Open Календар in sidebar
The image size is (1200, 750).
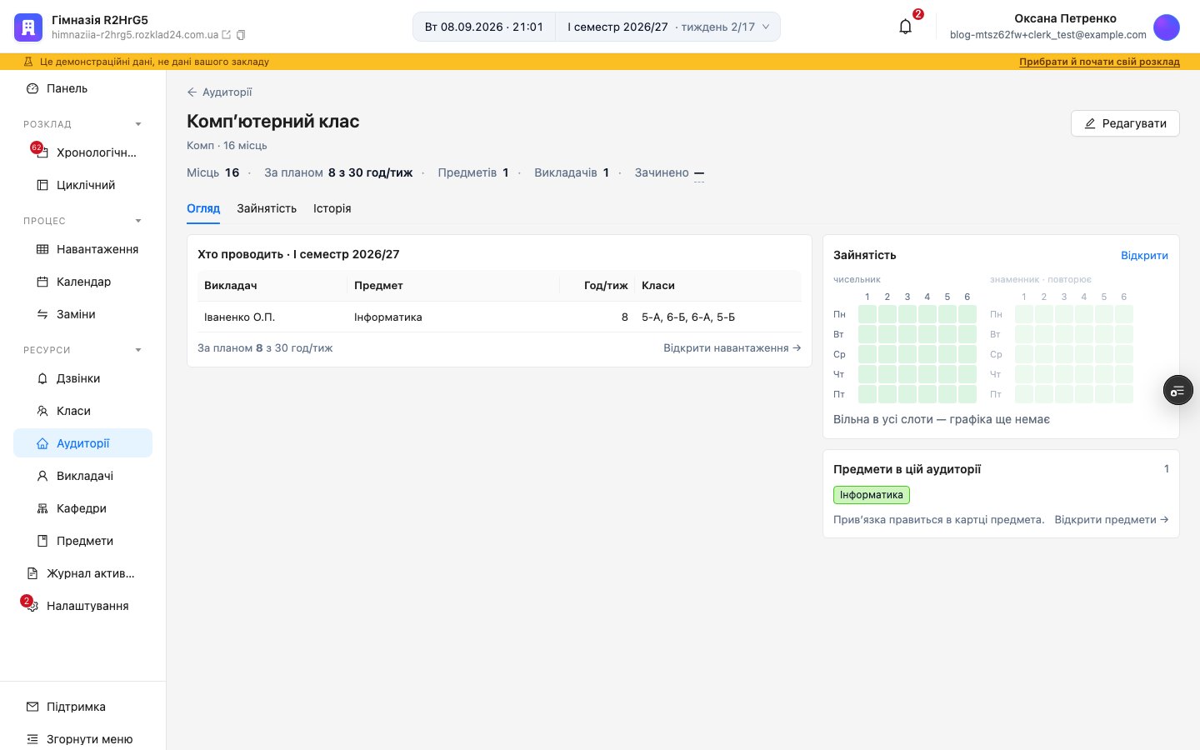point(83,282)
